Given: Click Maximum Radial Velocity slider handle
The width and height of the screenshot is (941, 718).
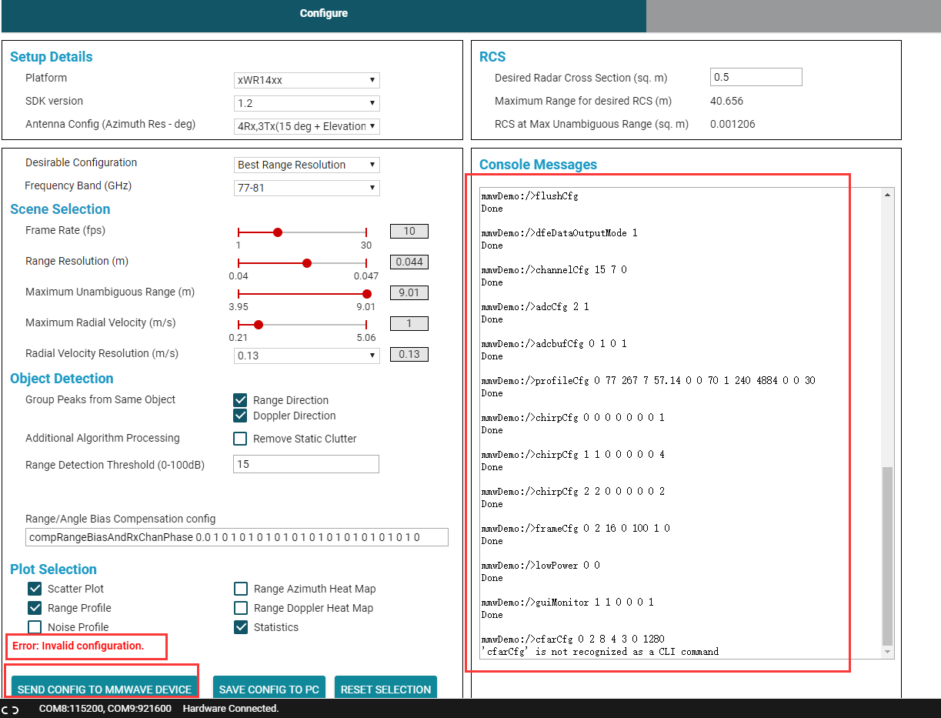Looking at the screenshot, I should [259, 324].
